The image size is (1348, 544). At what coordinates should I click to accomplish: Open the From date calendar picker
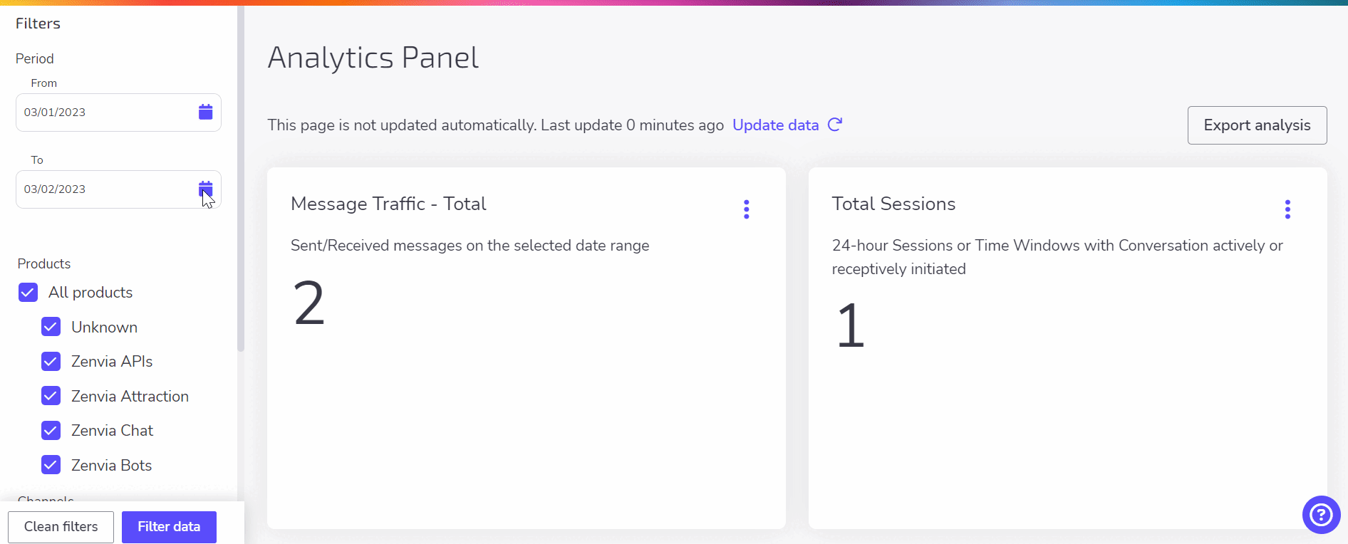[206, 112]
